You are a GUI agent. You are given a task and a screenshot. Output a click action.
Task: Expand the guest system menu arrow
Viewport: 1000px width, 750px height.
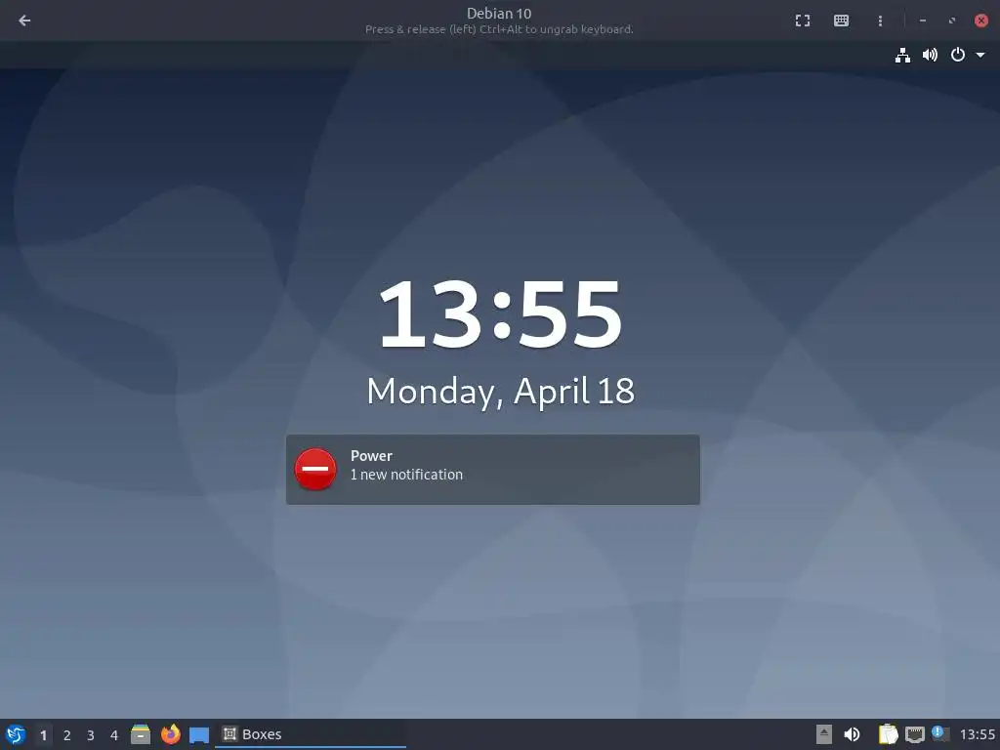coord(980,55)
